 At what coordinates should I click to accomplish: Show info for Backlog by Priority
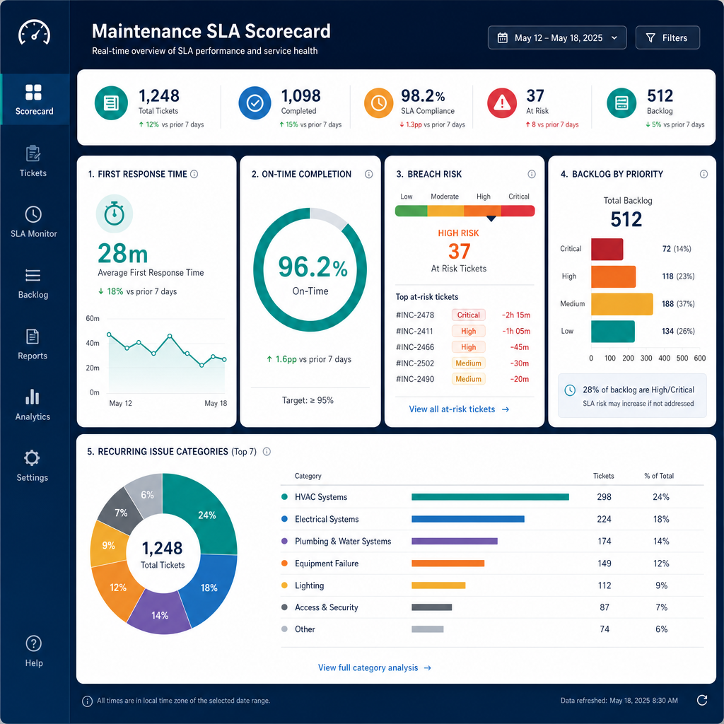point(703,174)
